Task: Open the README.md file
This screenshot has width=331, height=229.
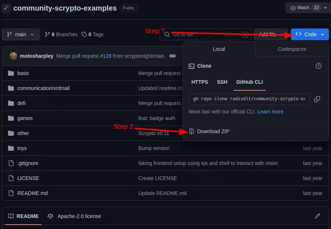Action: 32,193
